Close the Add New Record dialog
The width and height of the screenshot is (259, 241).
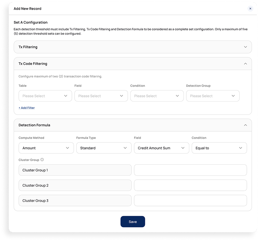250,9
